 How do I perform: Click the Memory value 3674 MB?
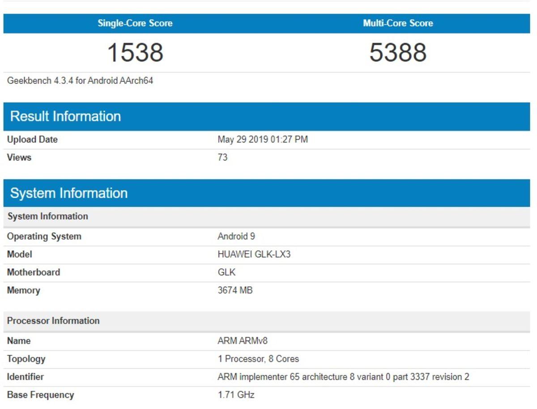235,290
